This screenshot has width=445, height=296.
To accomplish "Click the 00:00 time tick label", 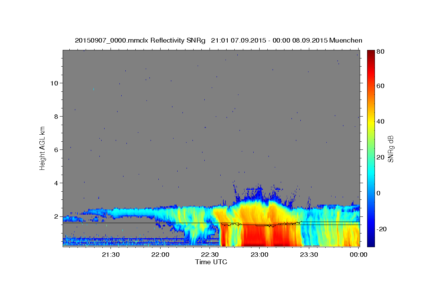I will (359, 255).
